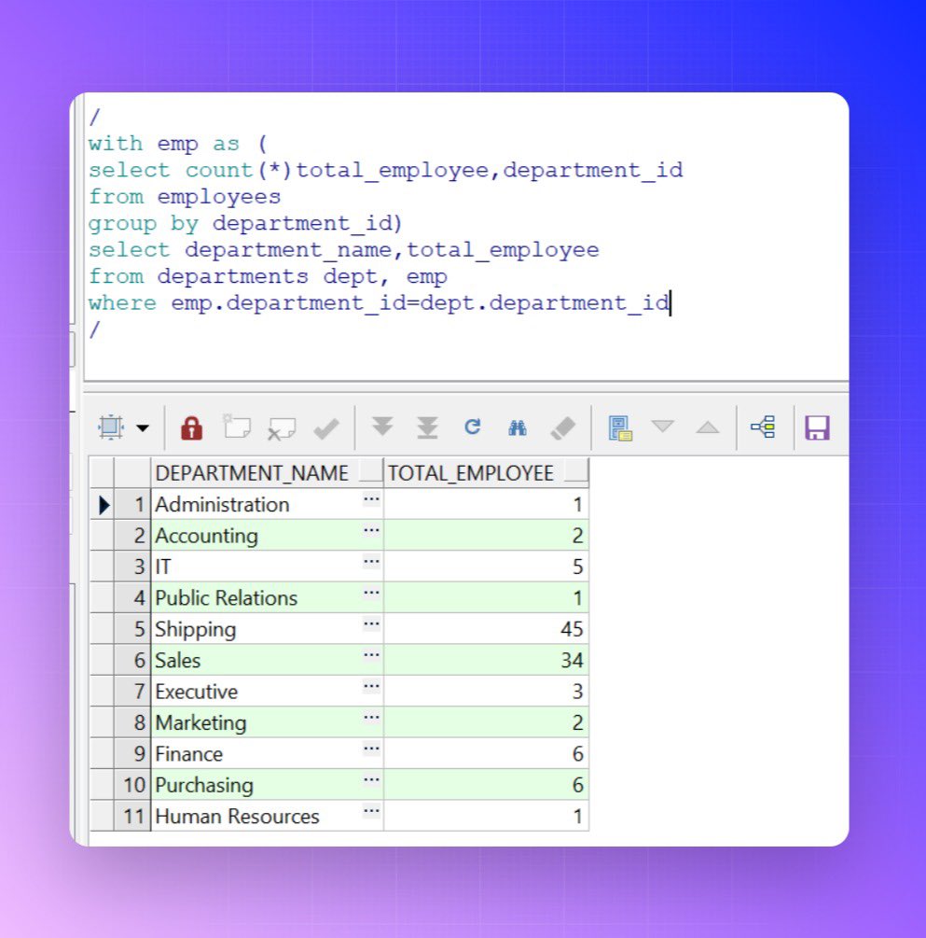Viewport: 926px width, 938px height.
Task: Click the next record down triangle icon
Action: tap(663, 426)
